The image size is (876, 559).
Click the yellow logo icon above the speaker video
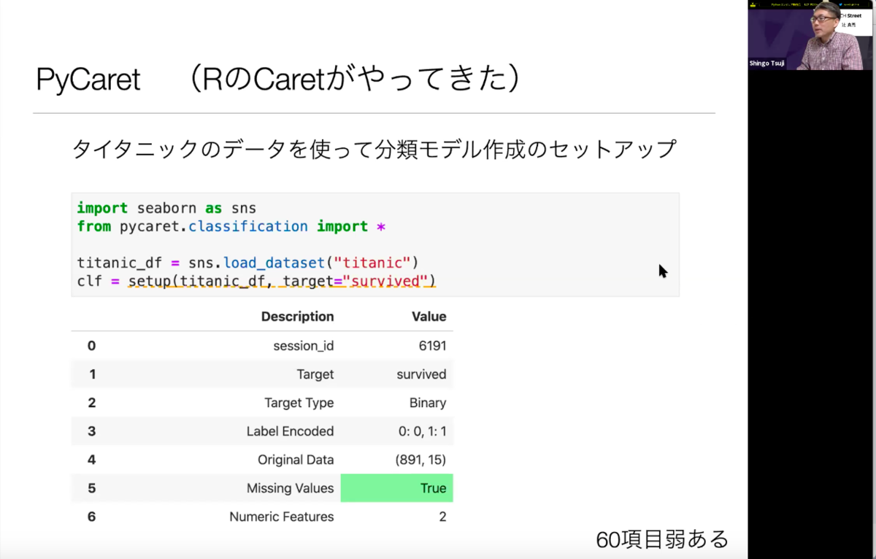point(753,4)
